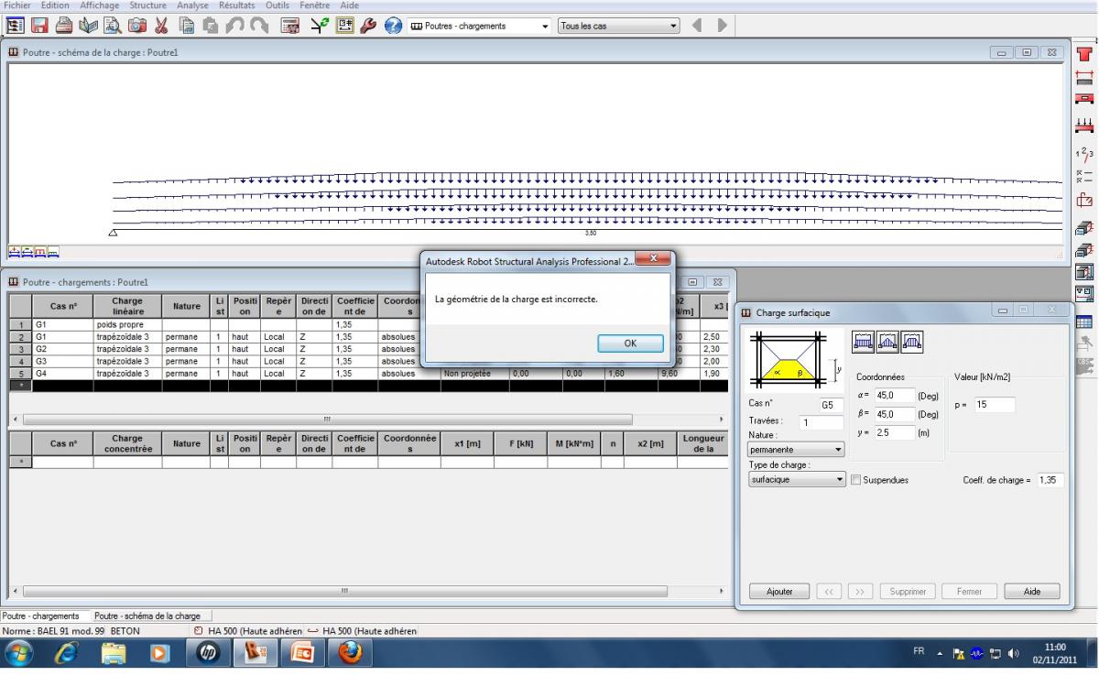Click the Cas n° G5 field

(x=832, y=404)
